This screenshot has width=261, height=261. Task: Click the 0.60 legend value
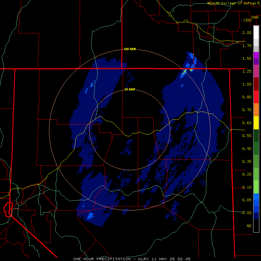pos(247,123)
